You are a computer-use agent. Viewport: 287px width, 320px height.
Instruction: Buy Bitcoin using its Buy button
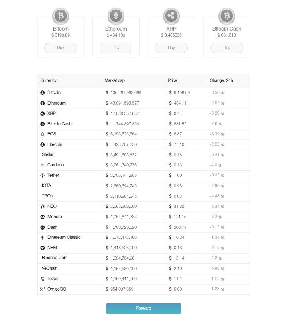61,48
